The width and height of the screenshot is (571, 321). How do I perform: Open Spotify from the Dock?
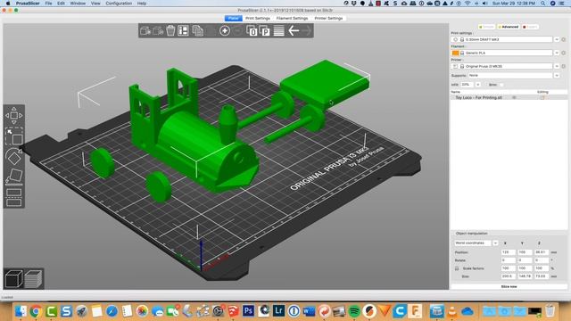pyautogui.click(x=354, y=311)
